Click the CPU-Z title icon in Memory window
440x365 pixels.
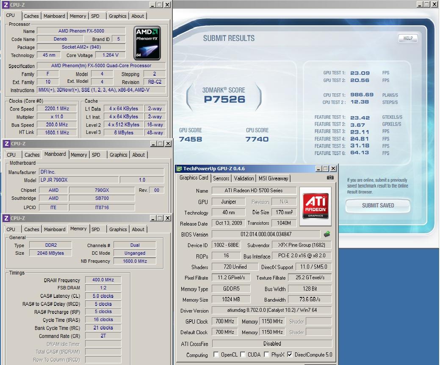[7, 218]
